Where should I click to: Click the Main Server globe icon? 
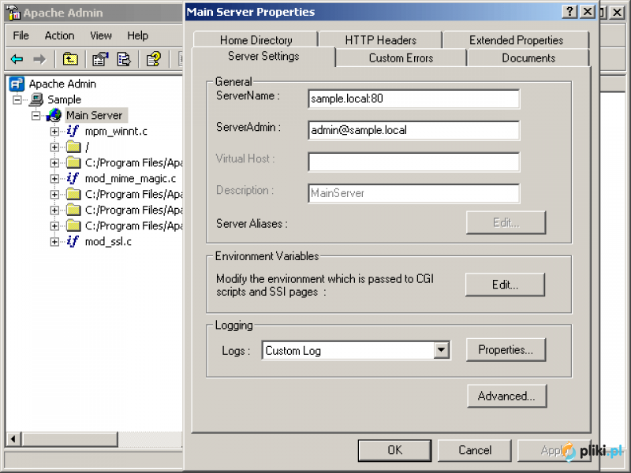tap(54, 115)
